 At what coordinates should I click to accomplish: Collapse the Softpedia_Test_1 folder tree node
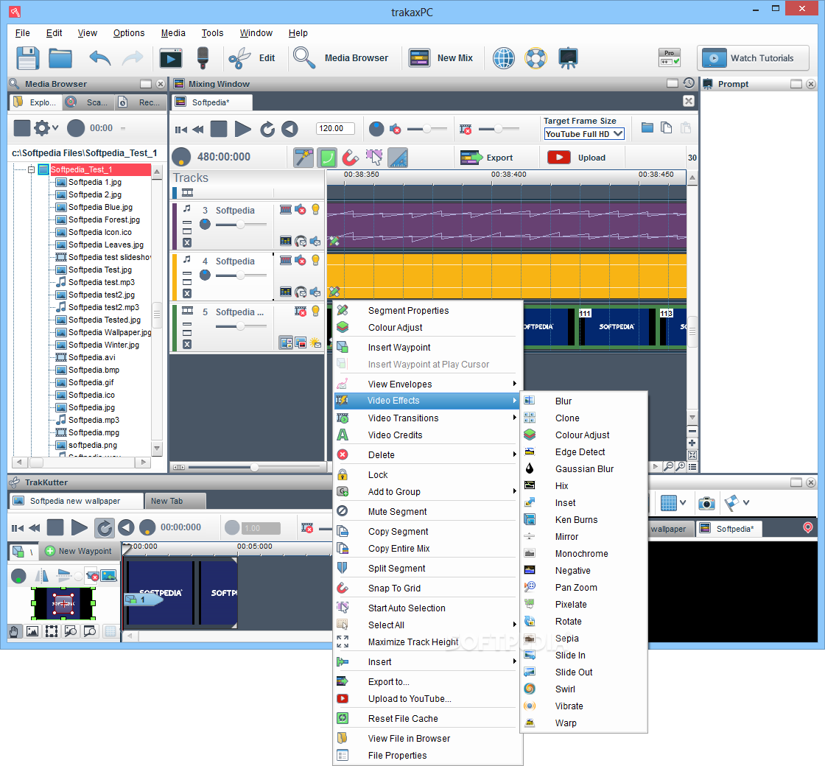click(31, 169)
